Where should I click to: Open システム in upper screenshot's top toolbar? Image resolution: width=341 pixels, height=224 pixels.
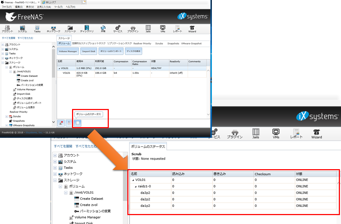pos(22,29)
